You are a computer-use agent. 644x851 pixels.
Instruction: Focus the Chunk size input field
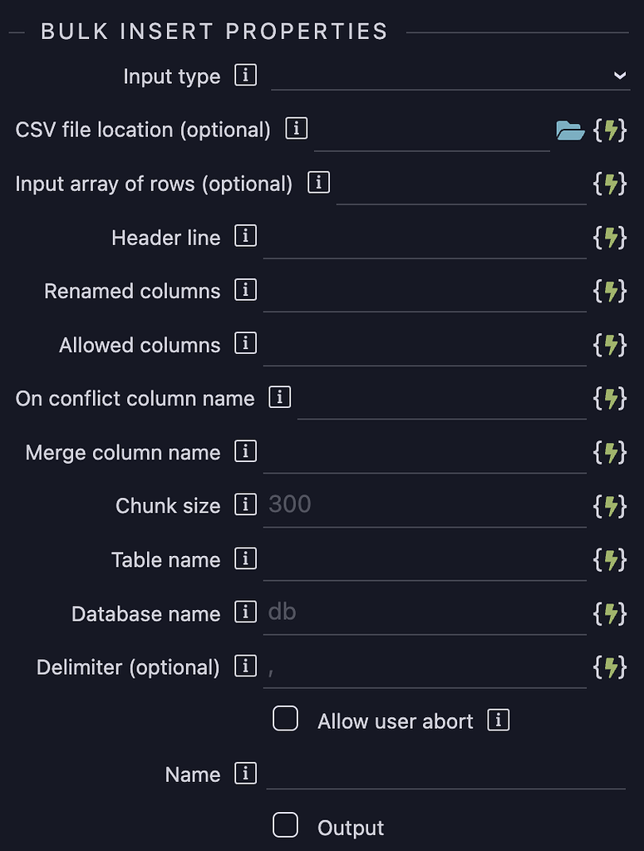425,505
